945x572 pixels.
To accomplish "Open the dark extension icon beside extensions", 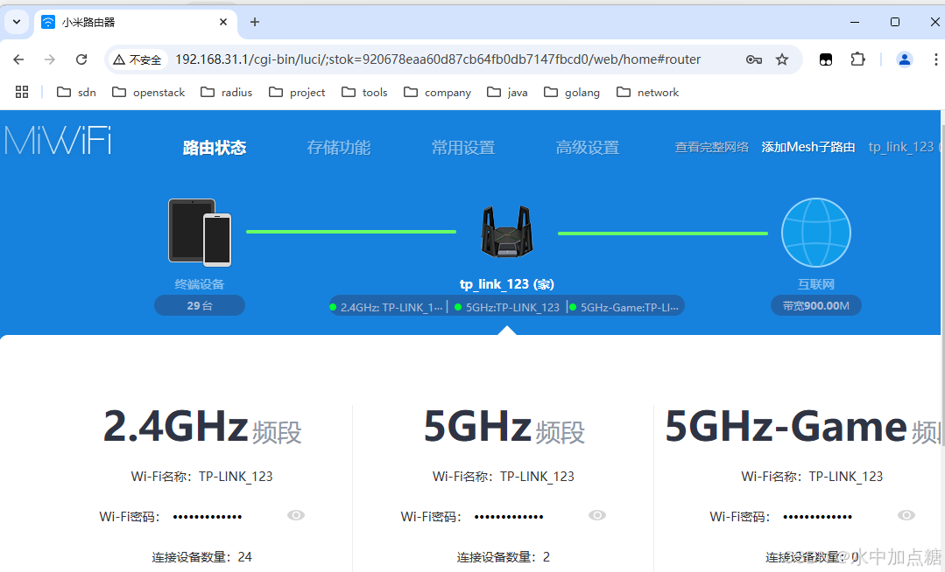I will (x=826, y=59).
